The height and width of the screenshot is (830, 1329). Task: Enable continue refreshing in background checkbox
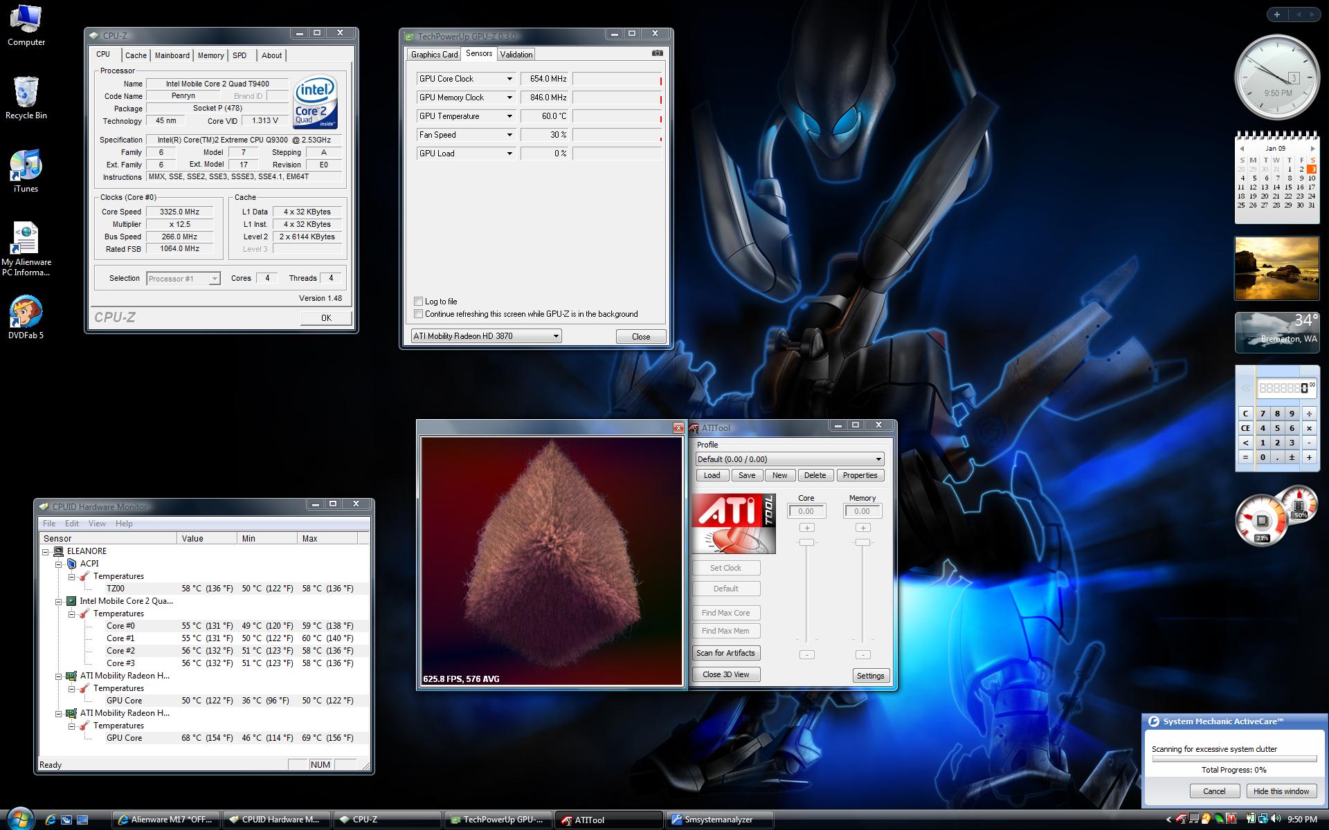(418, 313)
